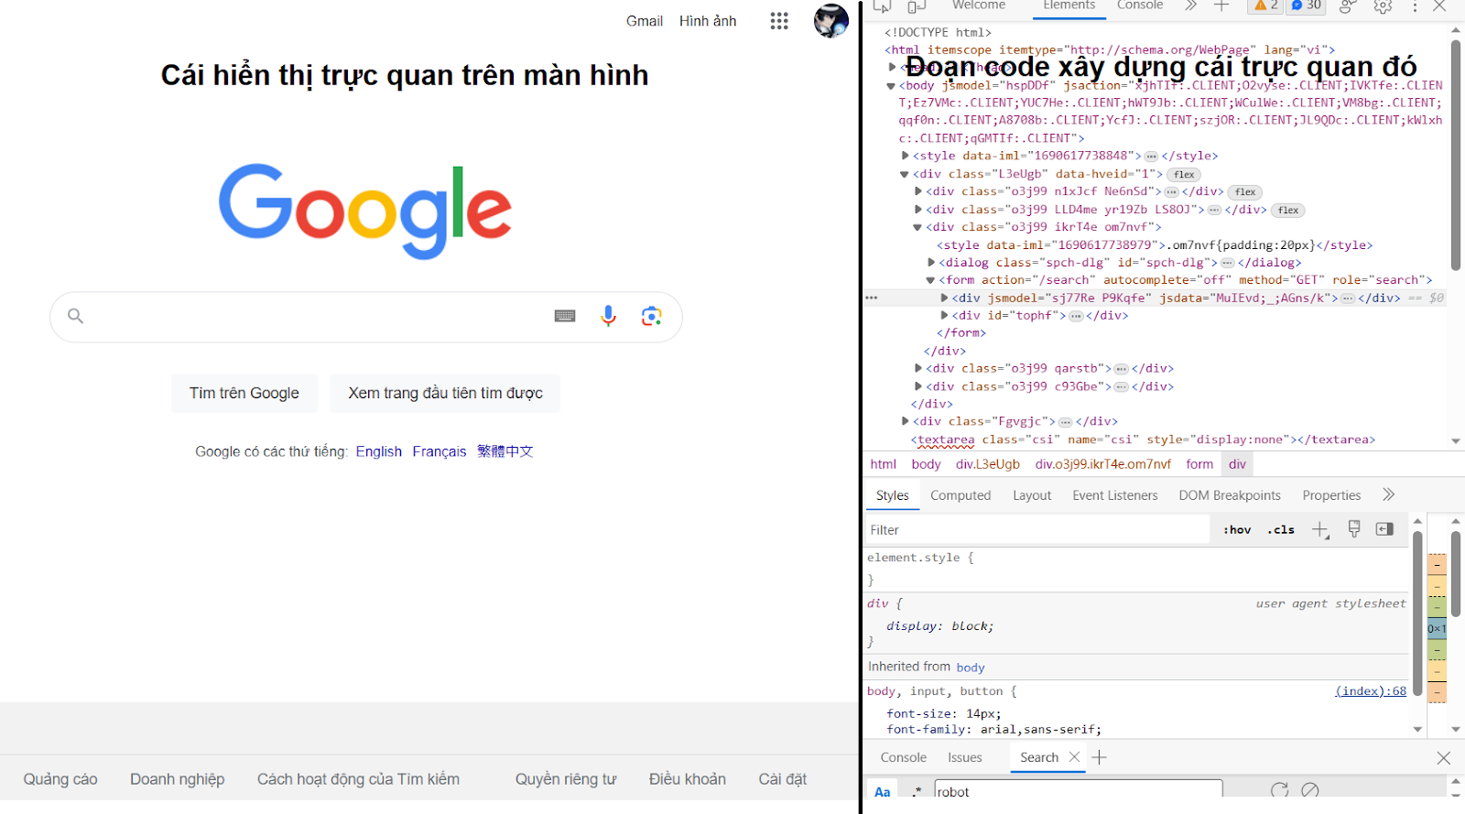Activate the inspect element picker tool
This screenshot has width=1465, height=814.
(x=882, y=6)
